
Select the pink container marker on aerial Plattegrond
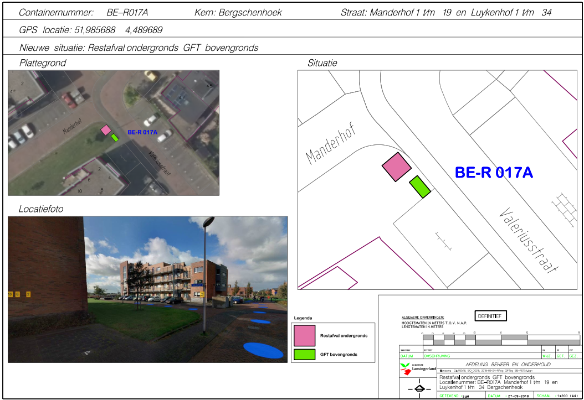pos(105,130)
